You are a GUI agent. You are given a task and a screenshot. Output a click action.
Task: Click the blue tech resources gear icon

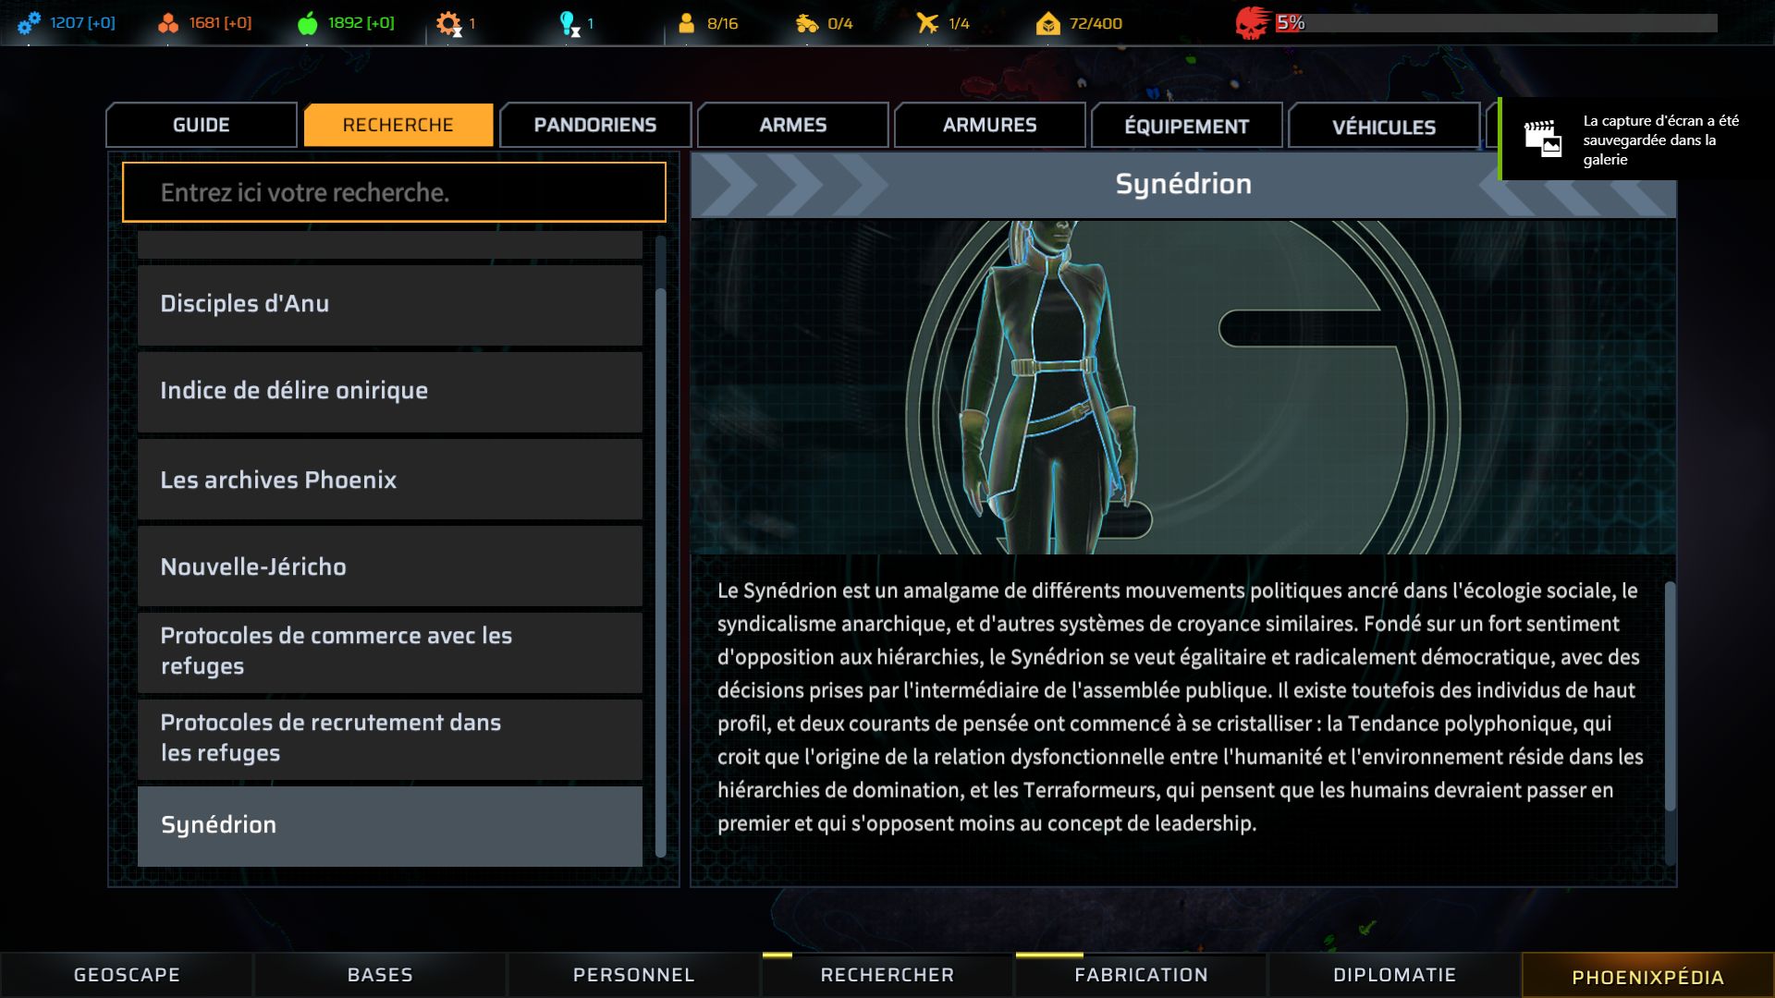[x=29, y=23]
